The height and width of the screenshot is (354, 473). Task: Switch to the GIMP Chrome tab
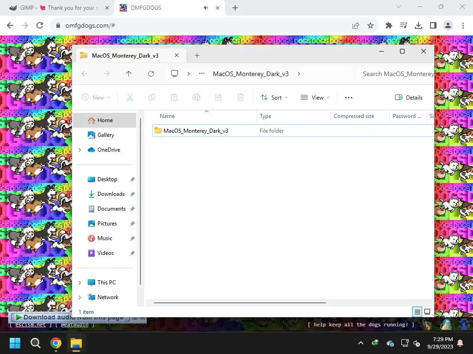pos(57,8)
